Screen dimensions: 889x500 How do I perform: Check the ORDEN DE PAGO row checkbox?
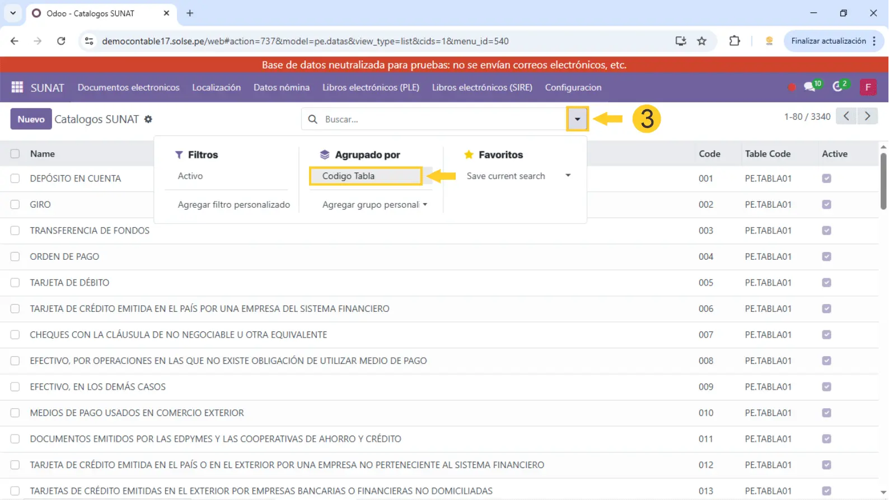[x=15, y=256]
